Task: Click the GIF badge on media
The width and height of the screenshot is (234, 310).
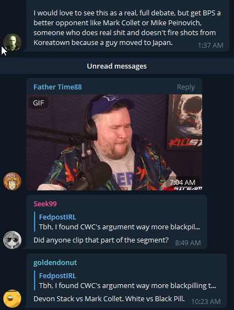Action: [x=38, y=103]
